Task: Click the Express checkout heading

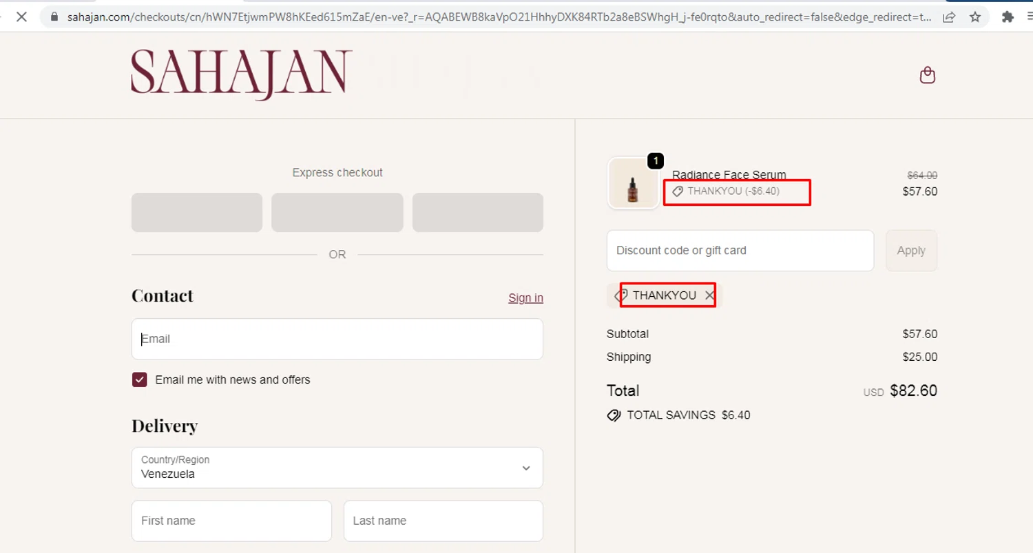Action: pyautogui.click(x=337, y=173)
